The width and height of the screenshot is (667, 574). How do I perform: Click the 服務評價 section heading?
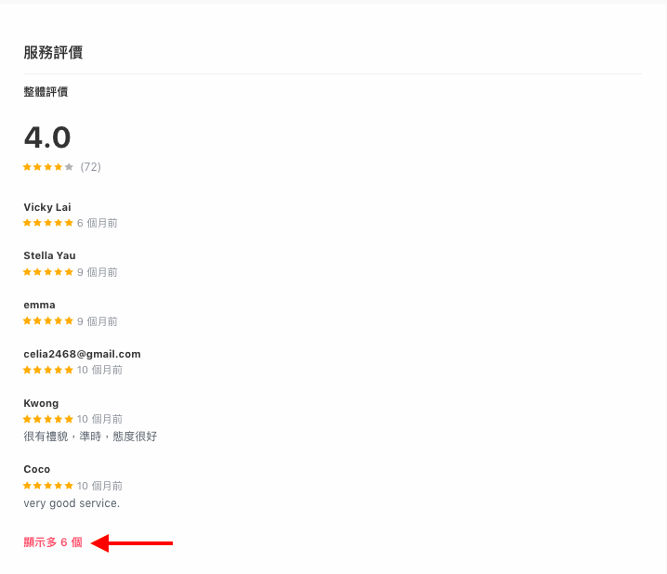tap(53, 52)
